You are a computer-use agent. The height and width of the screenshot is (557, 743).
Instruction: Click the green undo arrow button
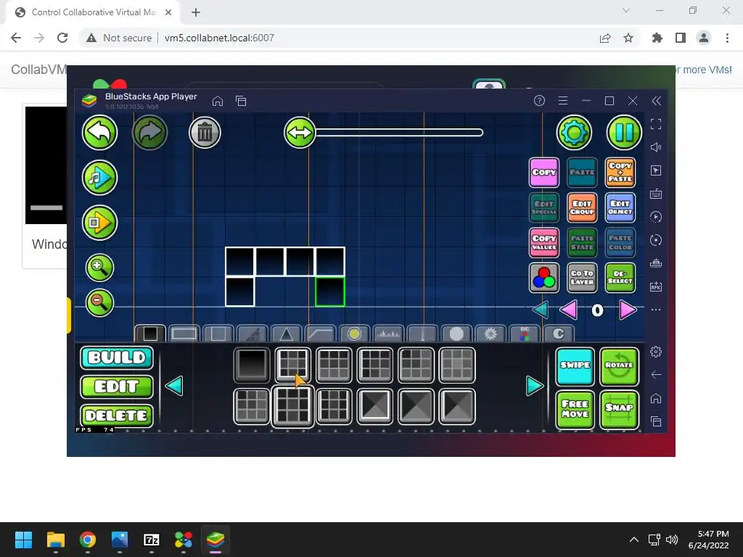(x=99, y=133)
